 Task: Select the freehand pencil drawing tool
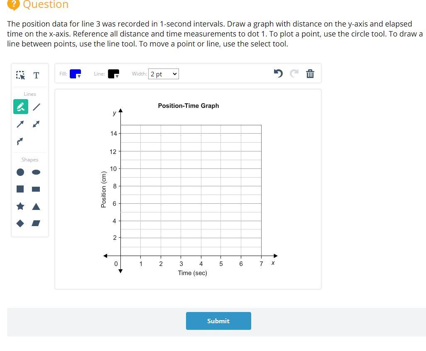20,107
